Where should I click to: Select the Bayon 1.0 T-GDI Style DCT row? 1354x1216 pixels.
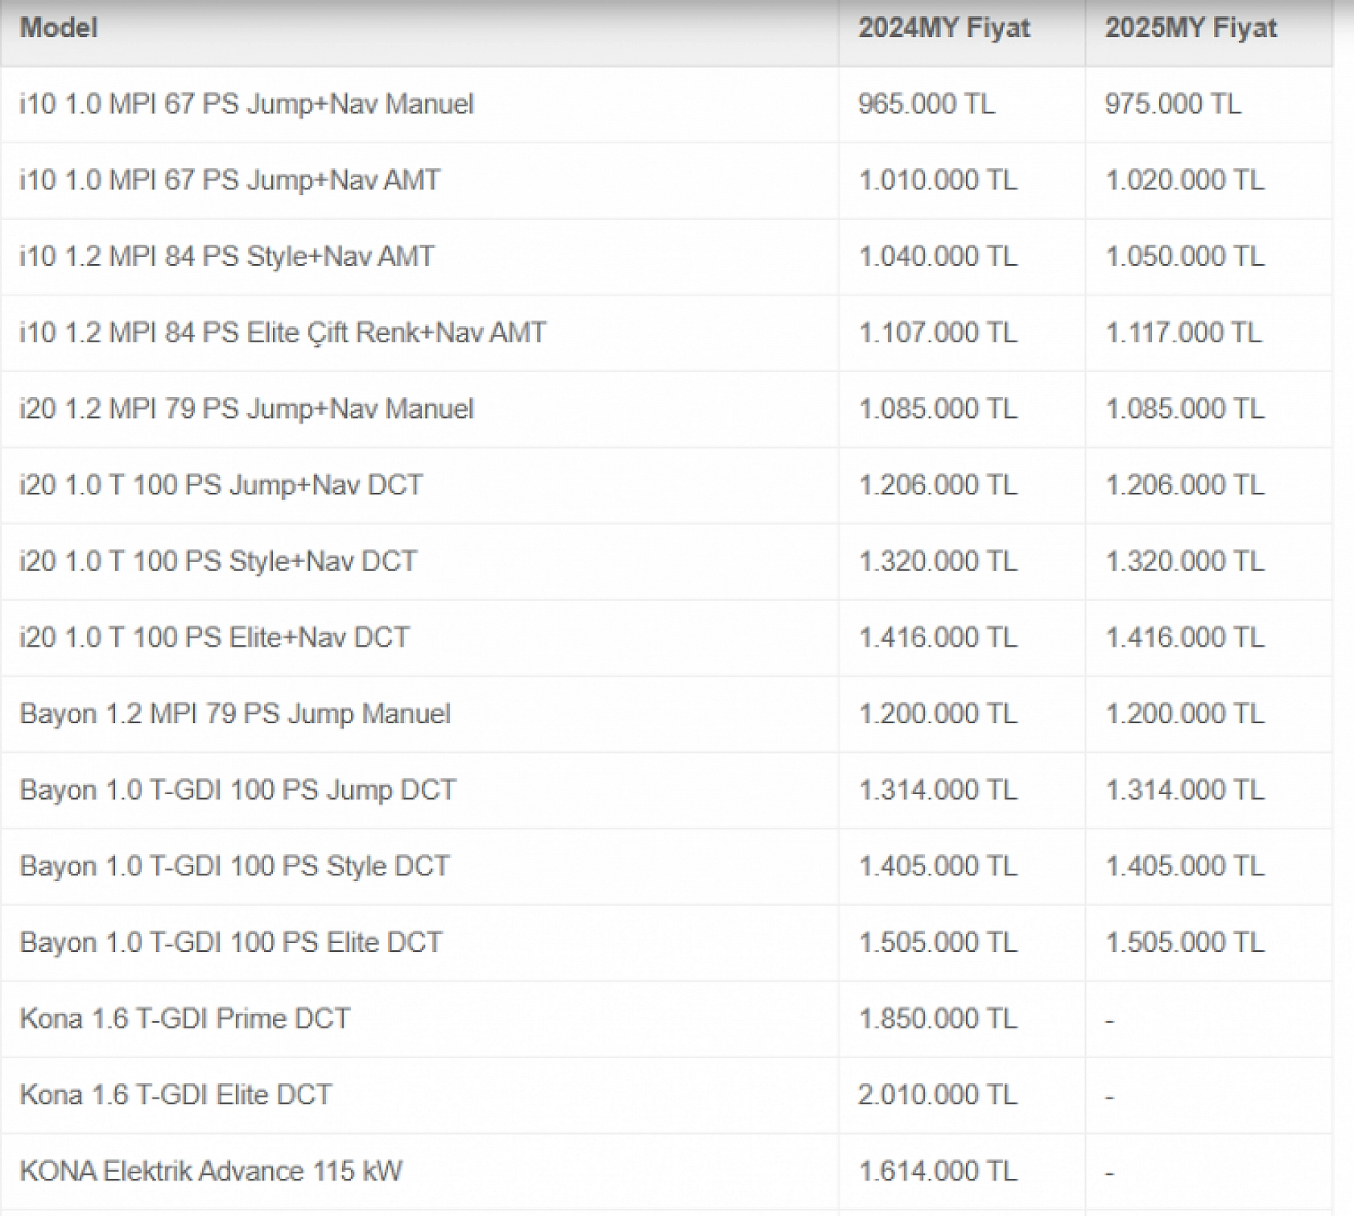234,867
